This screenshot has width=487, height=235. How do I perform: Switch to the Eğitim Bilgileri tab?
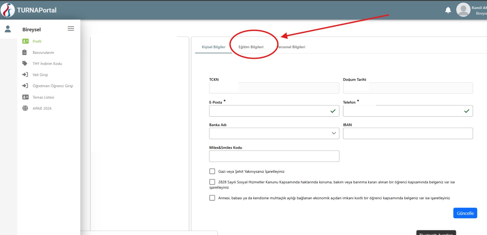[251, 47]
